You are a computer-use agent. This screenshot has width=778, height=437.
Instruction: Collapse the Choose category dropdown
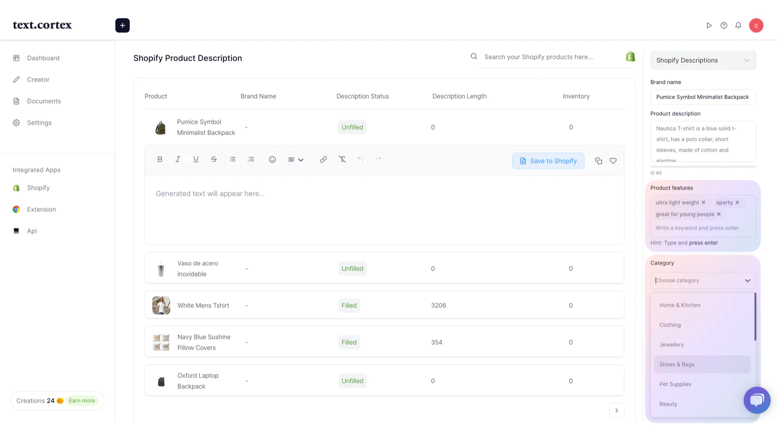pyautogui.click(x=747, y=281)
